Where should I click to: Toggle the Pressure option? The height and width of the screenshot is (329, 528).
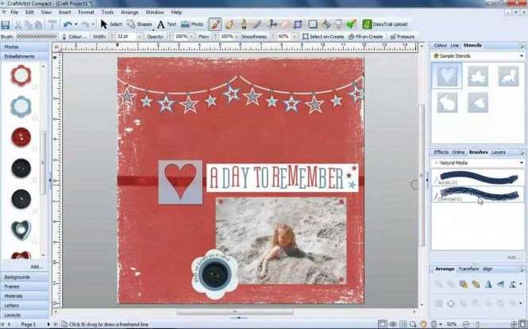point(402,36)
